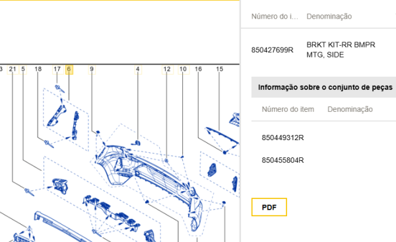Select diagram callout number 5
Image resolution: width=396 pixels, height=242 pixels.
tap(23, 69)
